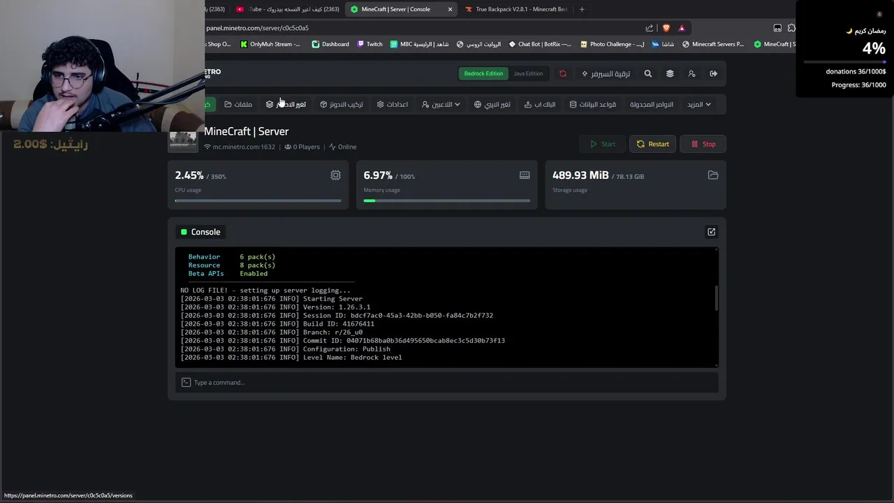The image size is (894, 503).
Task: Click the Brave Rewards triangle icon
Action: (x=682, y=28)
